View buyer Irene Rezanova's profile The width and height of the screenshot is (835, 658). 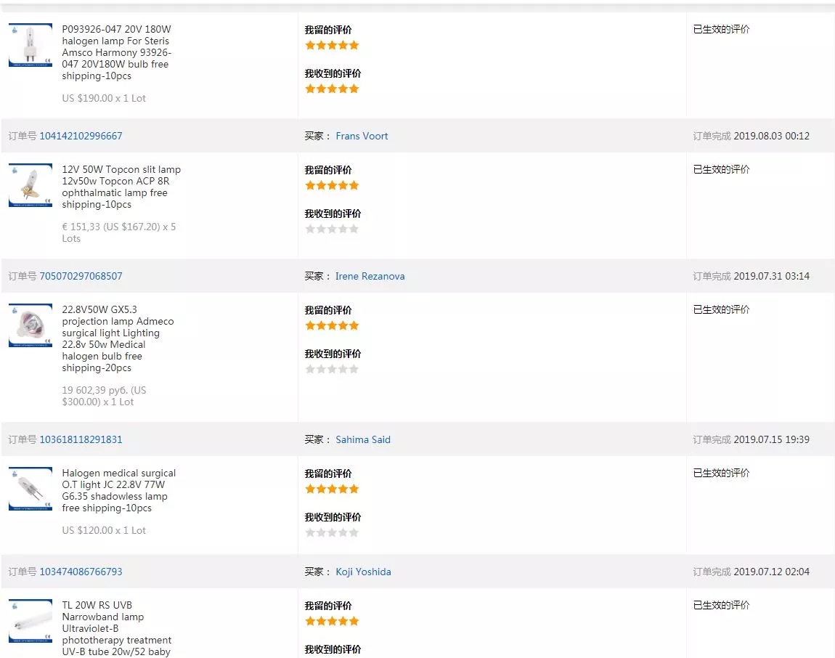click(x=370, y=276)
